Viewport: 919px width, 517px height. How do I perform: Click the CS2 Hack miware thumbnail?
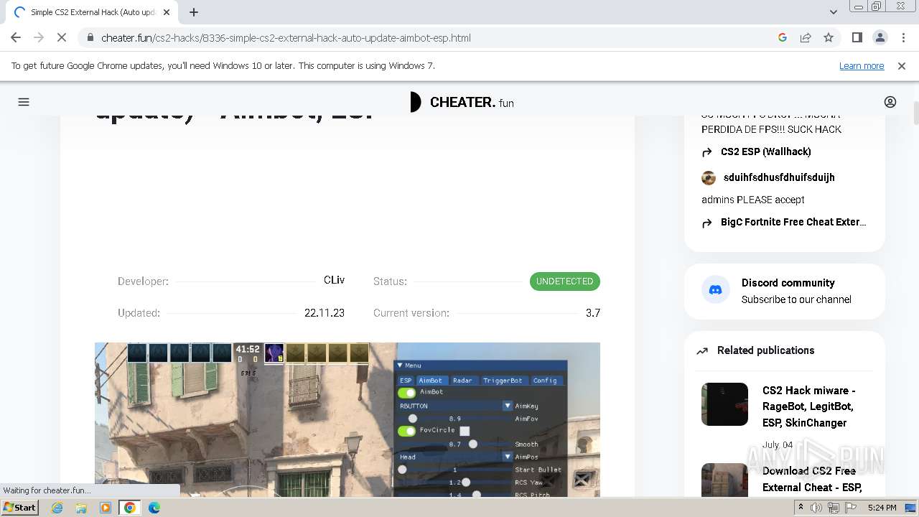coord(724,404)
